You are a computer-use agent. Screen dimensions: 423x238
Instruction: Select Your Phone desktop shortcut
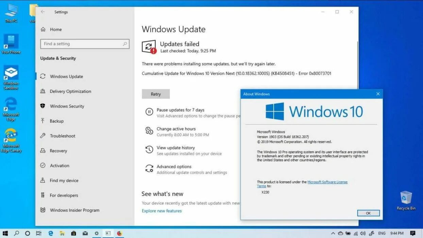11,44
